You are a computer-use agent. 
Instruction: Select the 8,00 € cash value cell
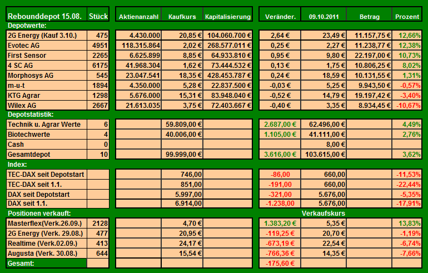(x=324, y=145)
